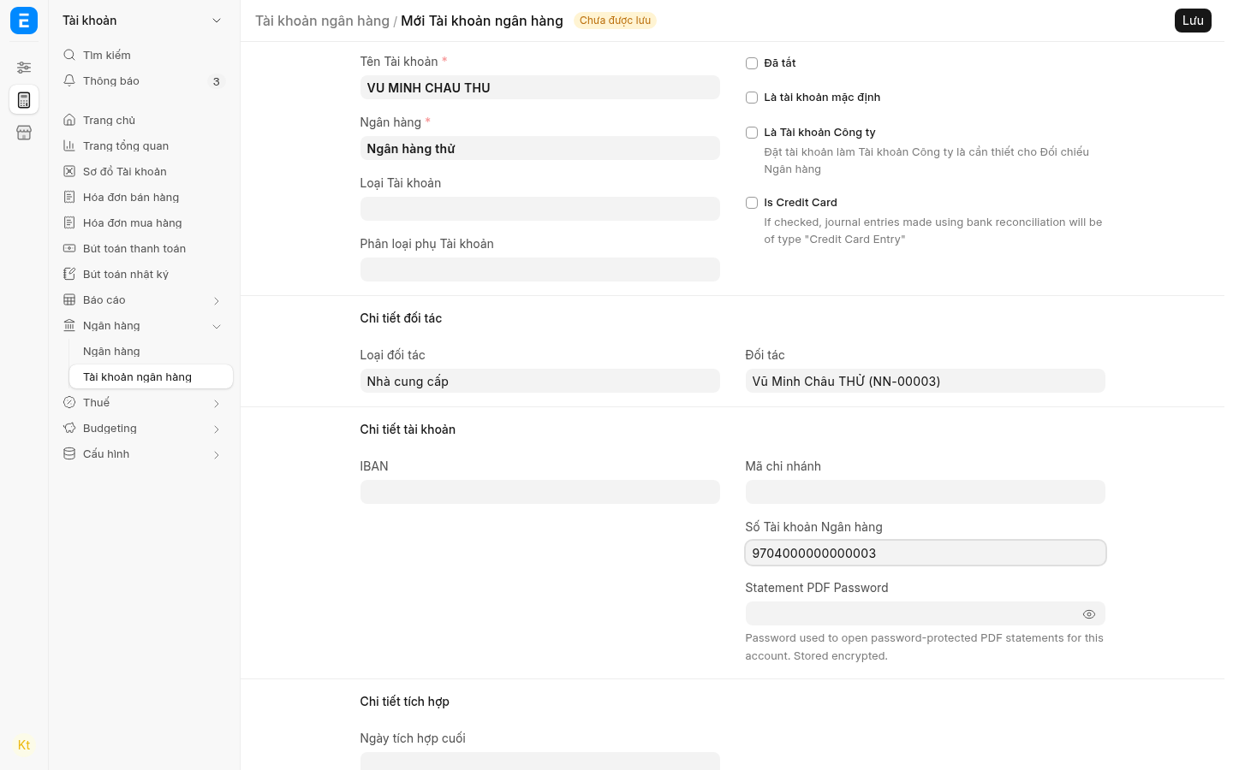Click the Mã chi nhánh input field
This screenshot has height=770, width=1233.
925,492
